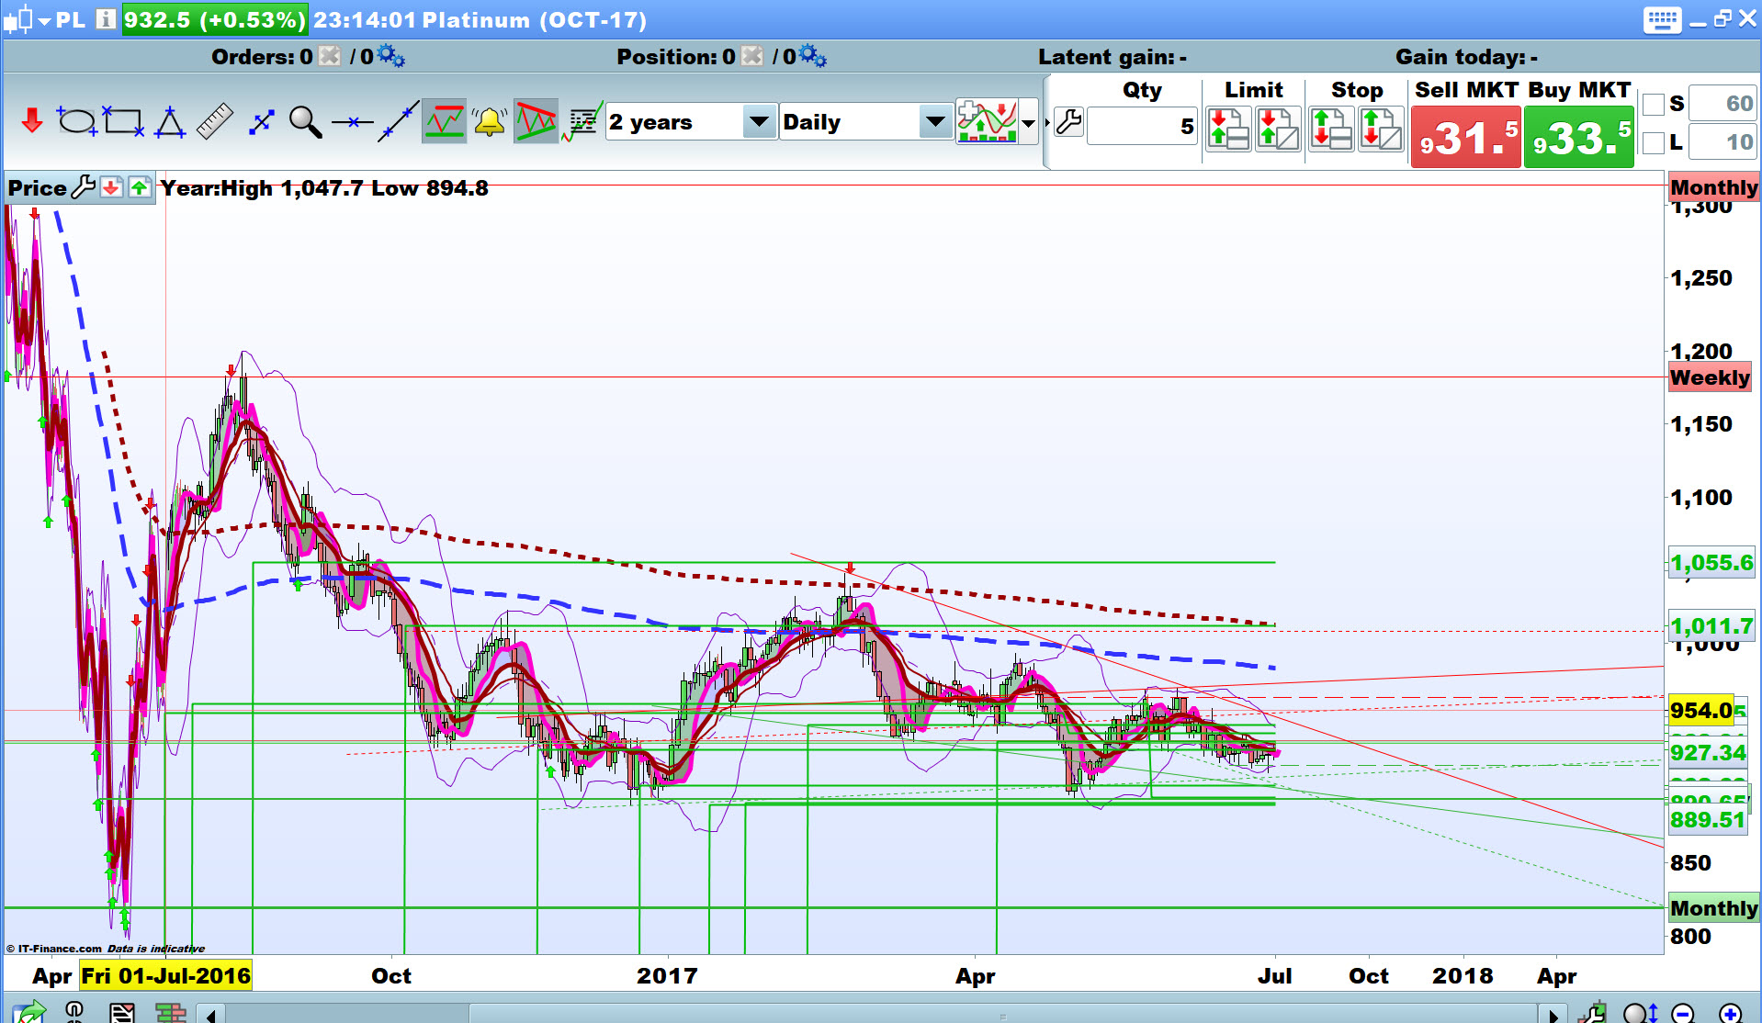
Task: Click the Stop order icon with lined box
Action: [x=1331, y=129]
